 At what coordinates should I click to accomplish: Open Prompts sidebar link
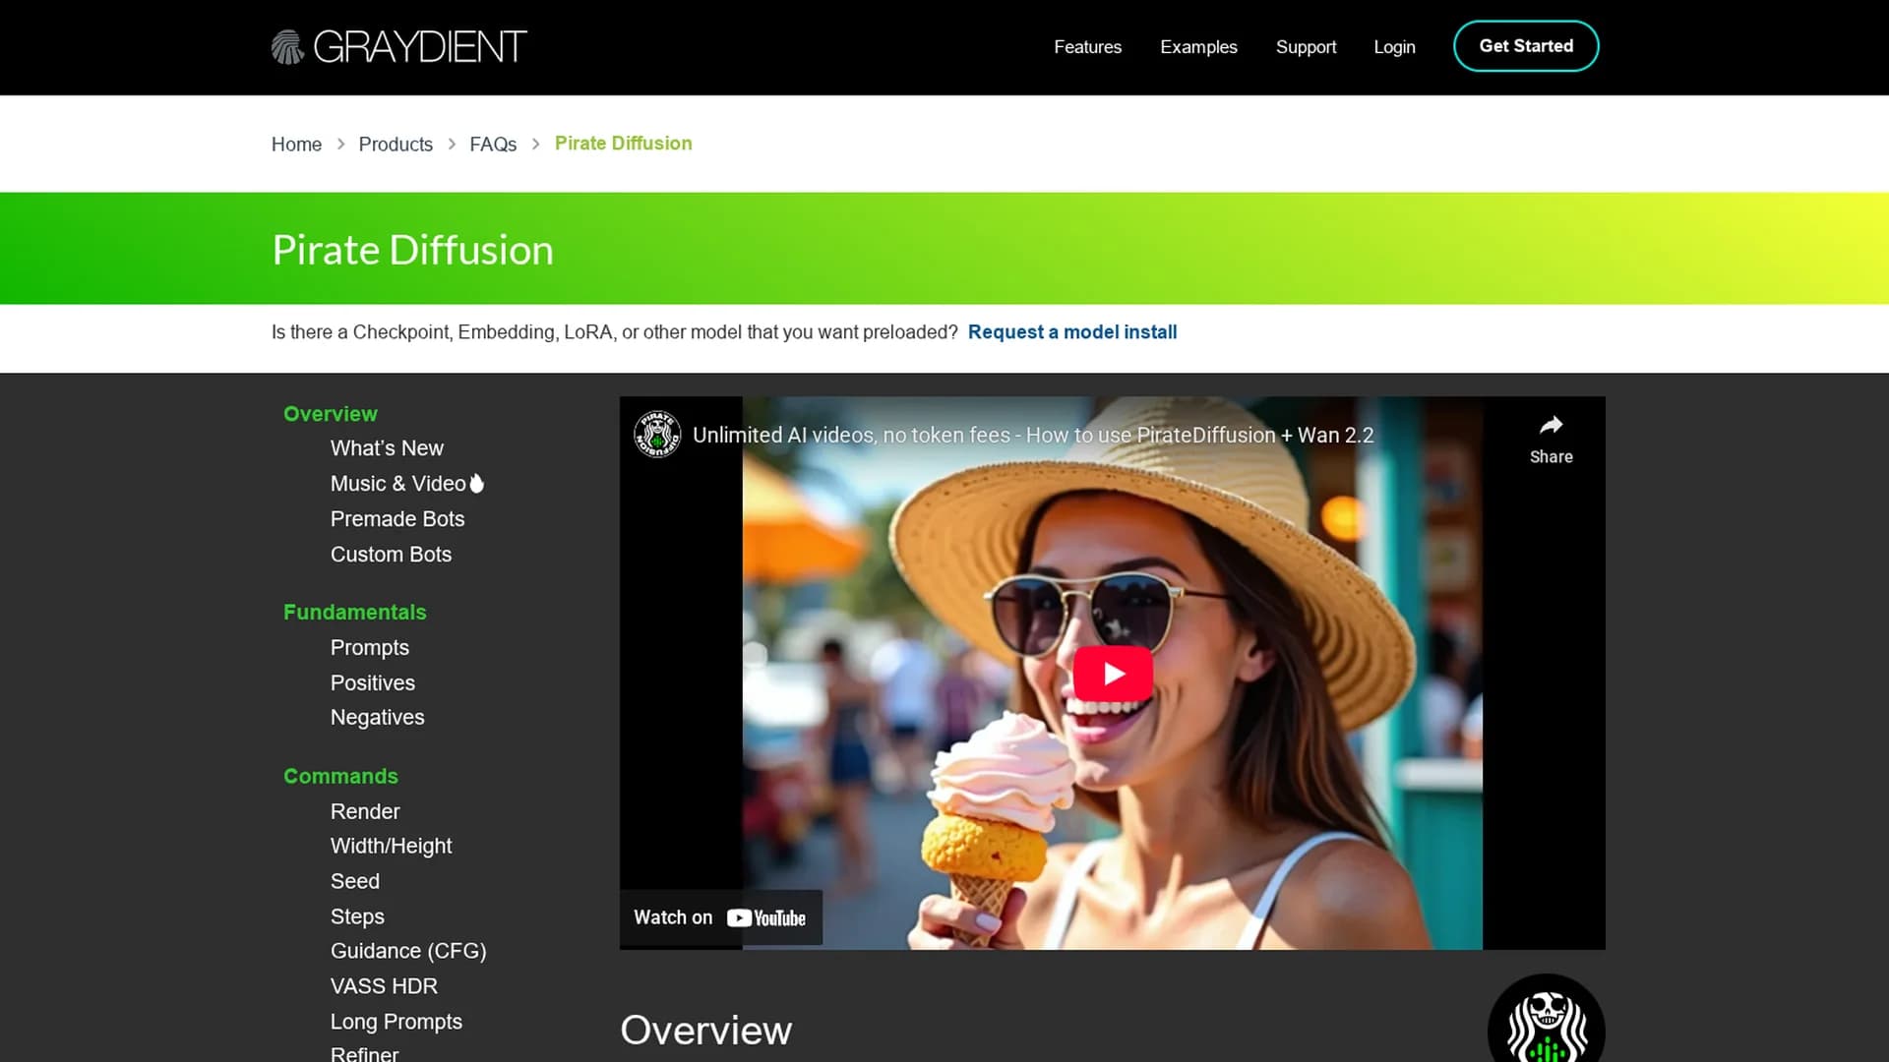[370, 648]
